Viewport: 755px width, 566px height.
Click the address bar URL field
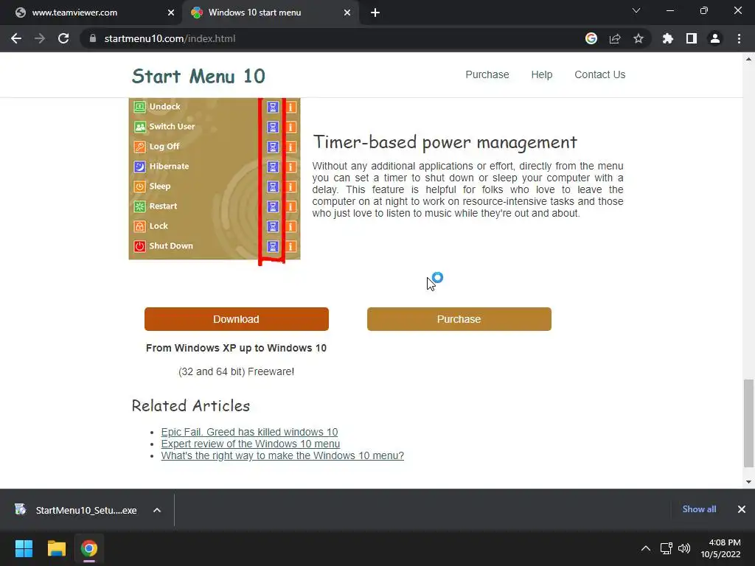point(333,38)
